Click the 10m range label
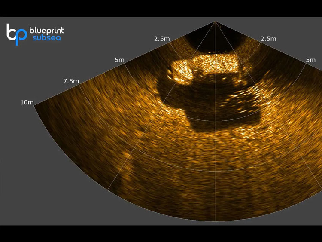 pos(27,102)
